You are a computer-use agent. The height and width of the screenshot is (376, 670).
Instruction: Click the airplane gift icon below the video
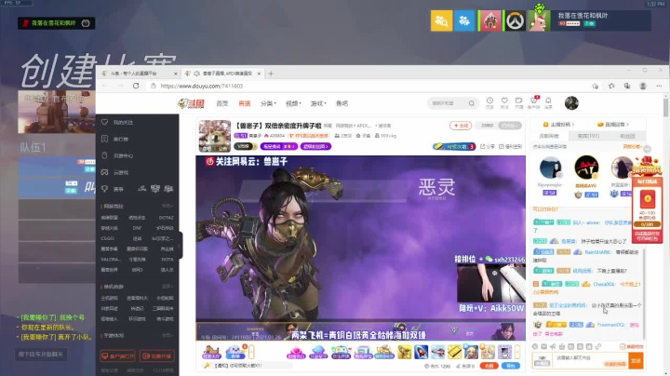(437, 352)
